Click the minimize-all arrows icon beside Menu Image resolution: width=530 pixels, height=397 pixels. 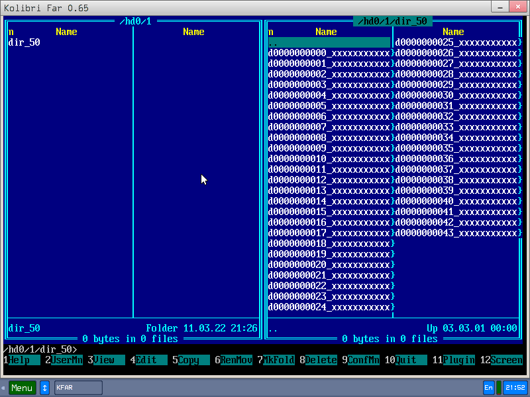click(44, 387)
